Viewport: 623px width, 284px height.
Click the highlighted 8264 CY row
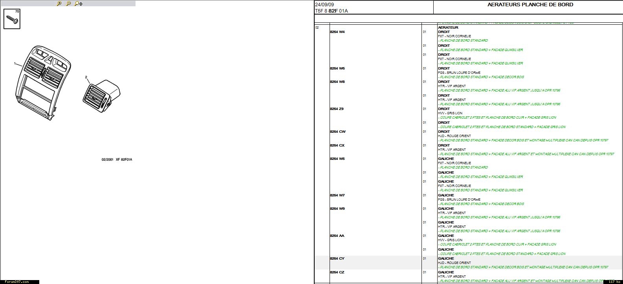click(337, 258)
